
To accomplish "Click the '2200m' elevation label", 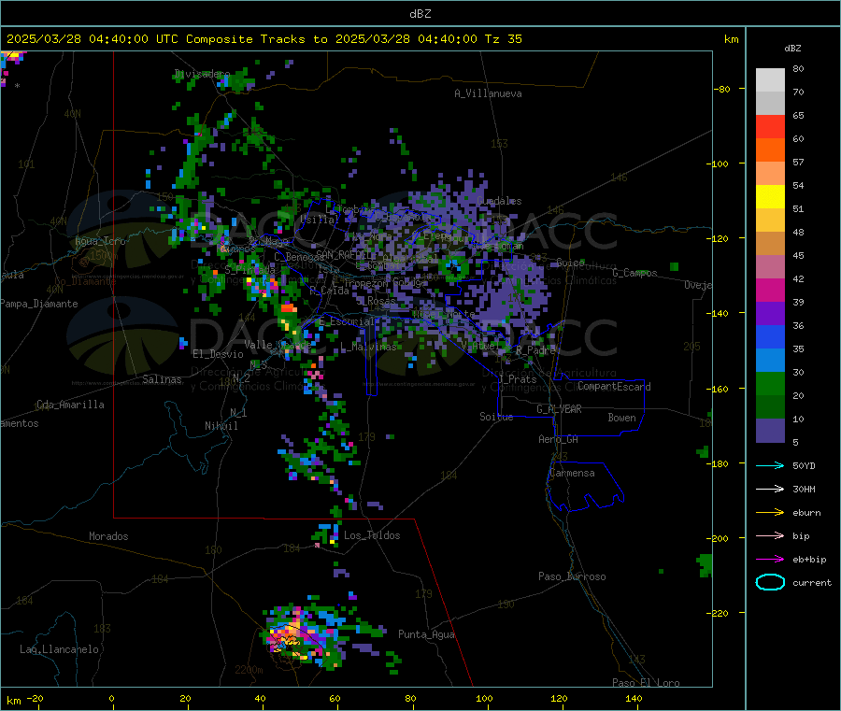I will 249,670.
